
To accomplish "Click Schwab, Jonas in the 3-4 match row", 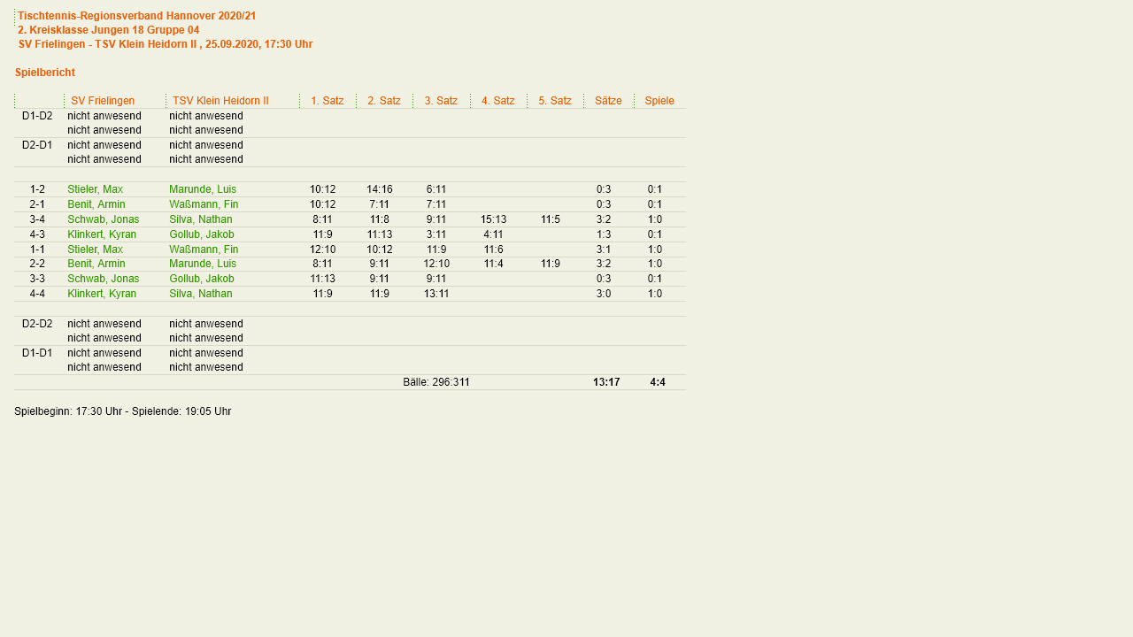I will (x=103, y=219).
